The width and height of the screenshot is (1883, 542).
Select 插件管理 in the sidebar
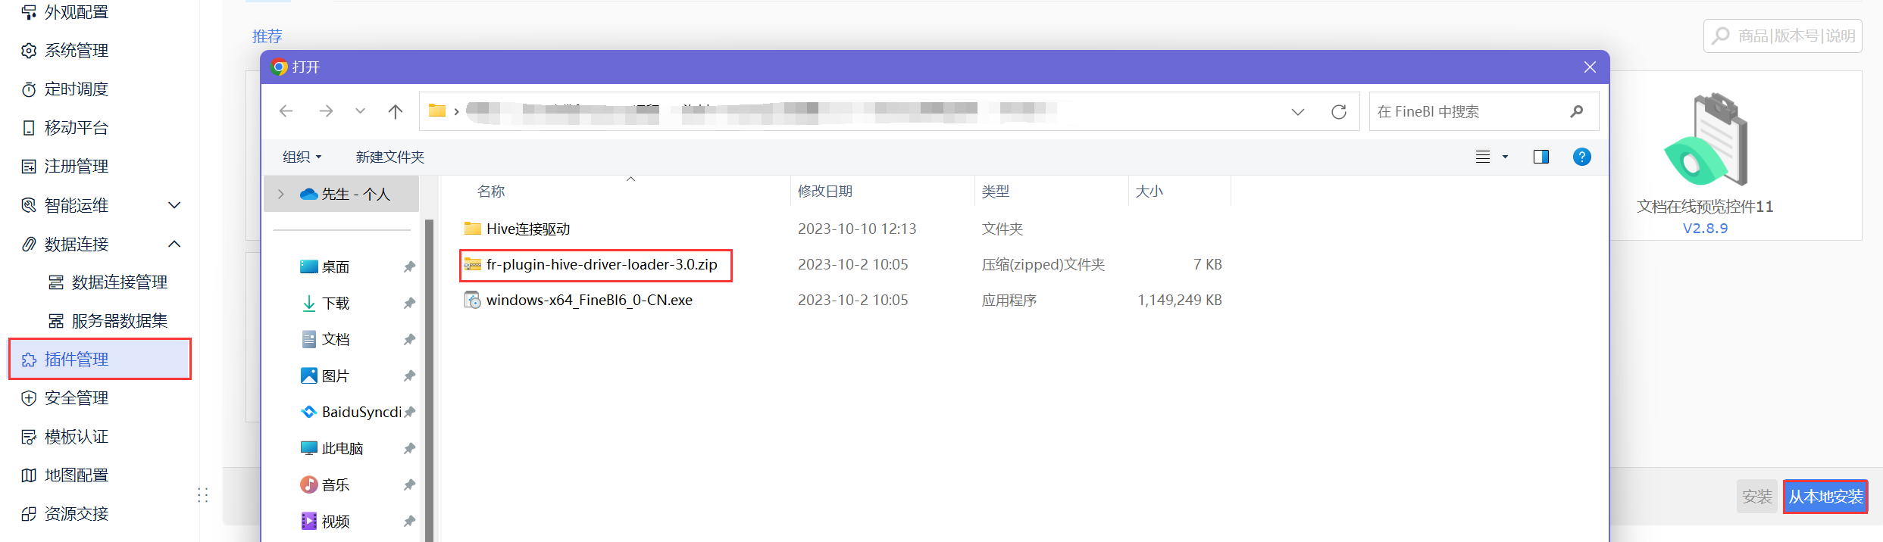[x=99, y=359]
